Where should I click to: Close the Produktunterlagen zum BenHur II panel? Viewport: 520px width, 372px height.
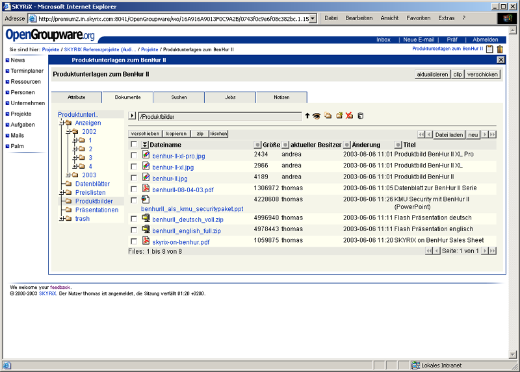(500, 60)
